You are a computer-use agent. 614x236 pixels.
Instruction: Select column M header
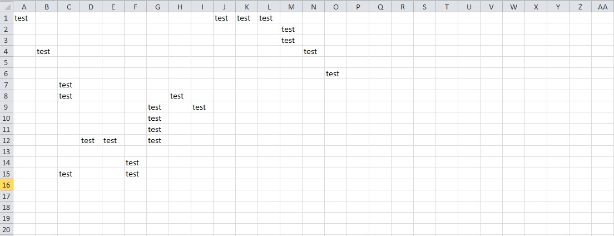[291, 7]
